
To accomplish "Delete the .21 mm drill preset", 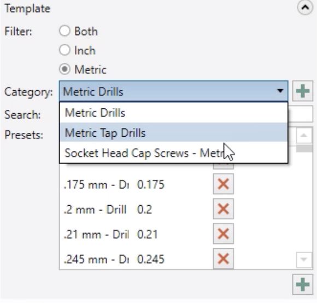I will (223, 234).
